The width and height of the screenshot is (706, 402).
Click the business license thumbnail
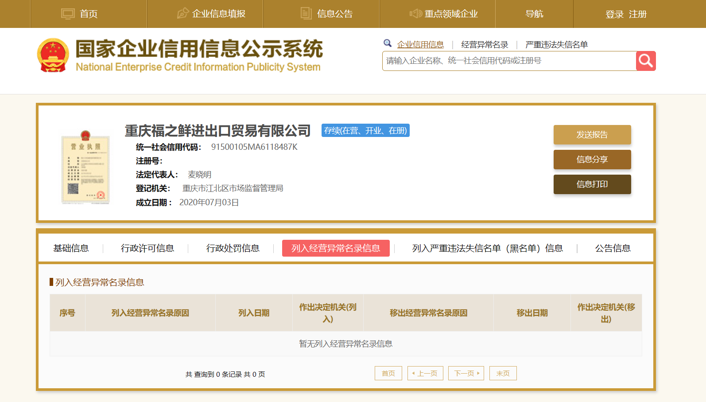pos(85,167)
